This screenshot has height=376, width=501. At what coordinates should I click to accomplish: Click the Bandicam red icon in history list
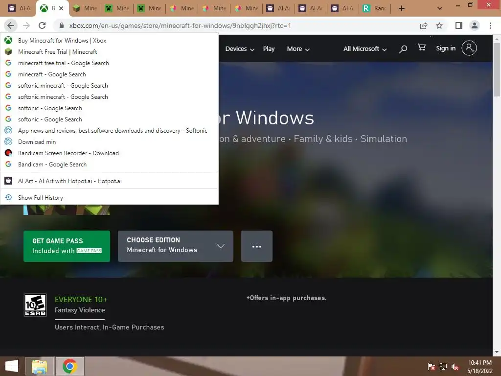[x=9, y=153]
